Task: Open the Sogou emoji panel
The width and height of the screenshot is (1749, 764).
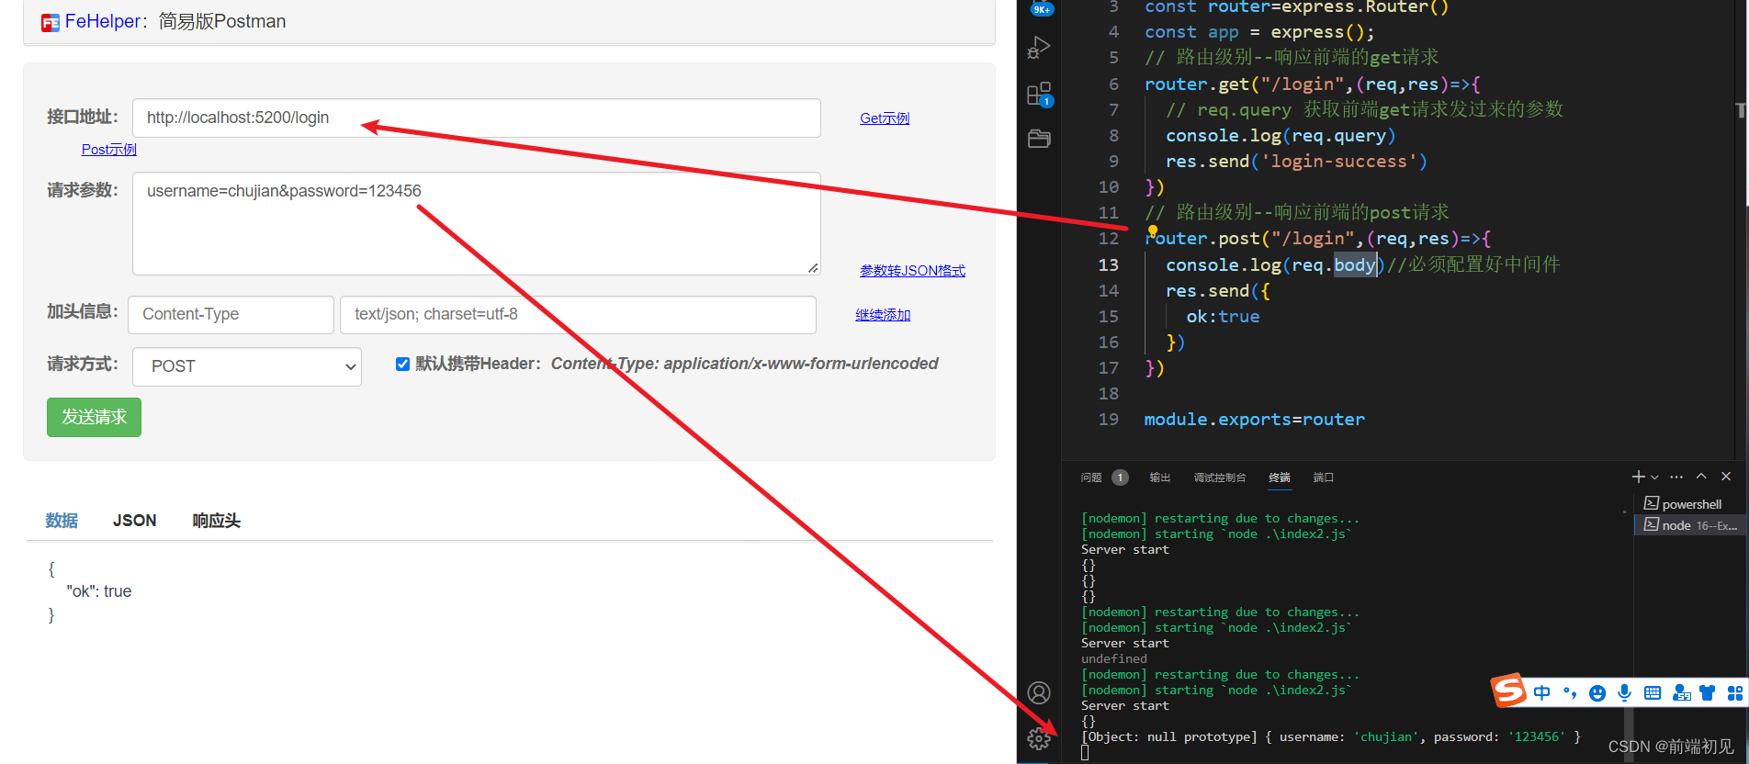Action: pyautogui.click(x=1597, y=692)
